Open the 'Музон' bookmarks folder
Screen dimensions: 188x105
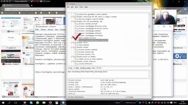point(44,13)
